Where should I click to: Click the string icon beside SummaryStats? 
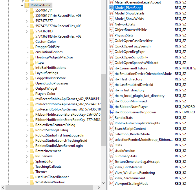tap(111, 156)
